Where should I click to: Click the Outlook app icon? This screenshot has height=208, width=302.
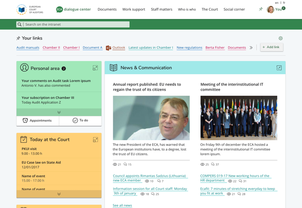109,48
